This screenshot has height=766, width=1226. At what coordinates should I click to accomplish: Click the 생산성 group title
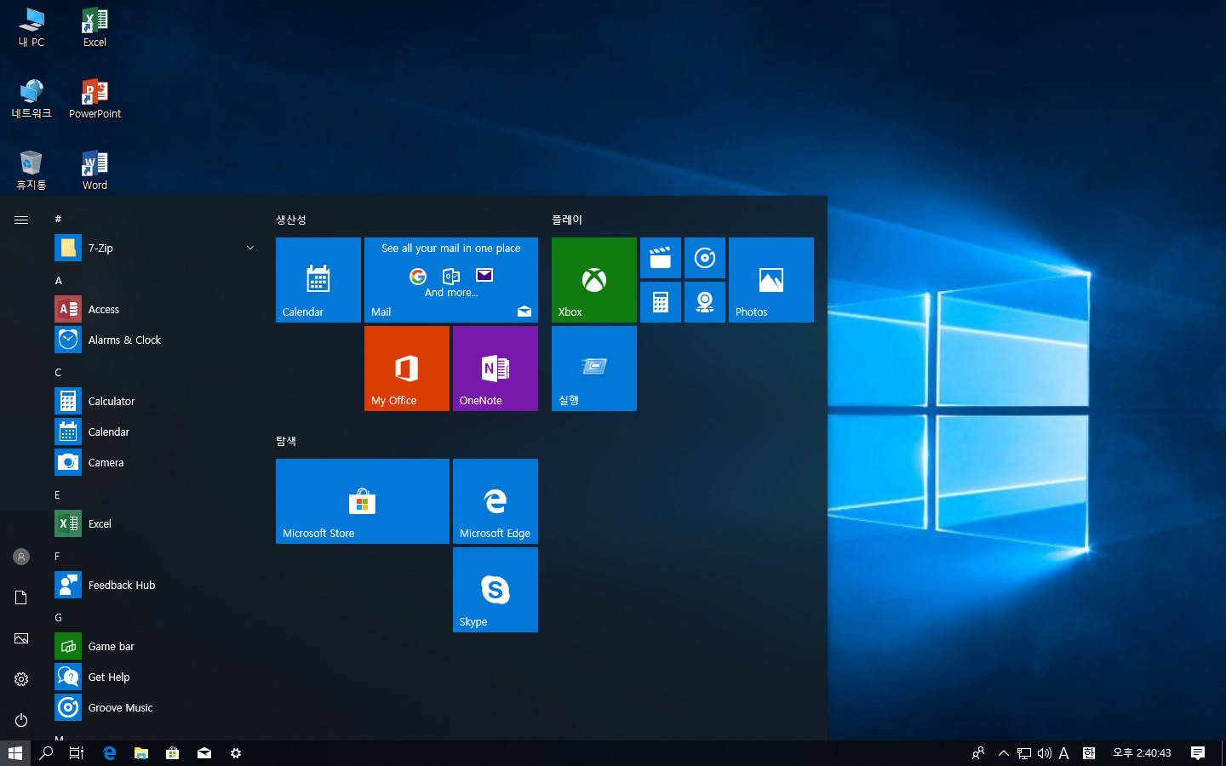(x=291, y=220)
